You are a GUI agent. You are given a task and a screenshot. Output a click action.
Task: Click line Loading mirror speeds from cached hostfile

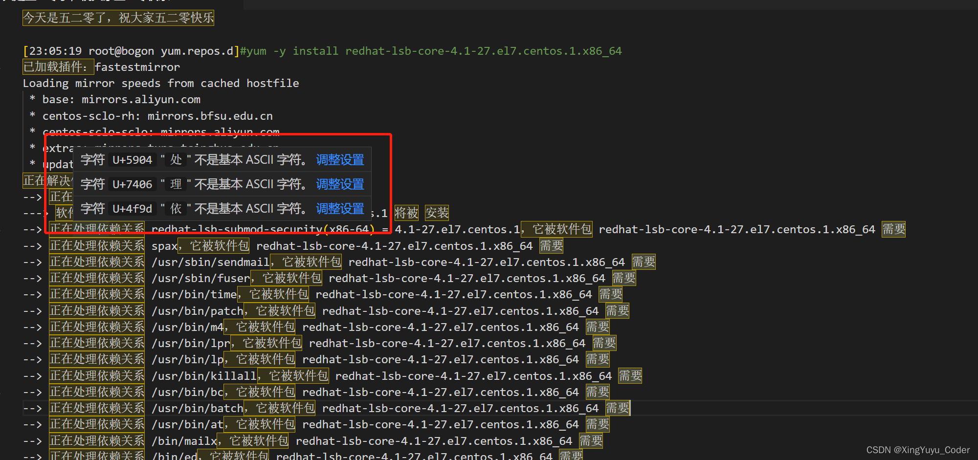[x=161, y=83]
